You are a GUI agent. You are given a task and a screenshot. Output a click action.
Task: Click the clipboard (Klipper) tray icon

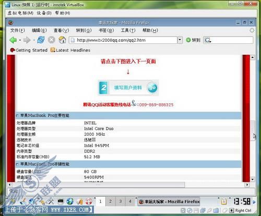(x=224, y=201)
